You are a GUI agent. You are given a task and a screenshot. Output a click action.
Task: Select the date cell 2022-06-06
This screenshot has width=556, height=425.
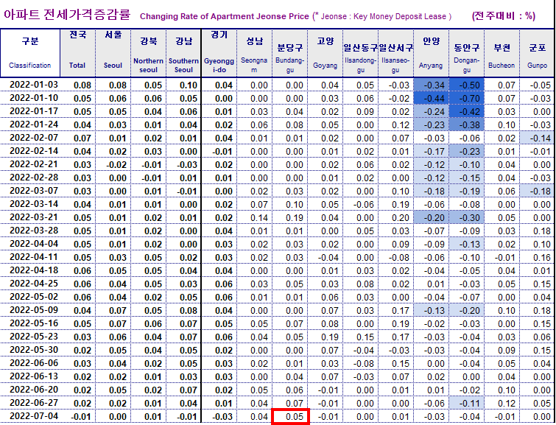[x=30, y=363]
